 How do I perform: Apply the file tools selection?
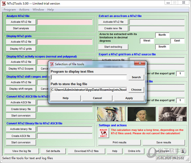129,98
